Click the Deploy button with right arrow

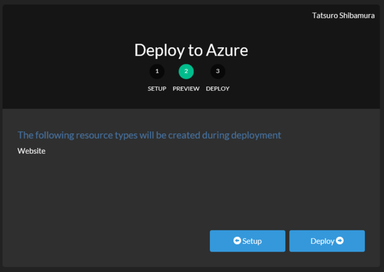(x=327, y=241)
